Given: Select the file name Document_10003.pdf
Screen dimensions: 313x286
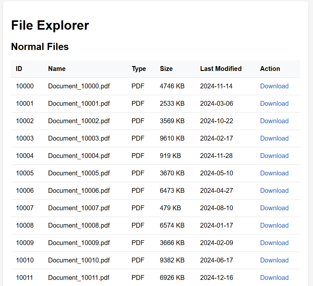Looking at the screenshot, I should (x=79, y=138).
